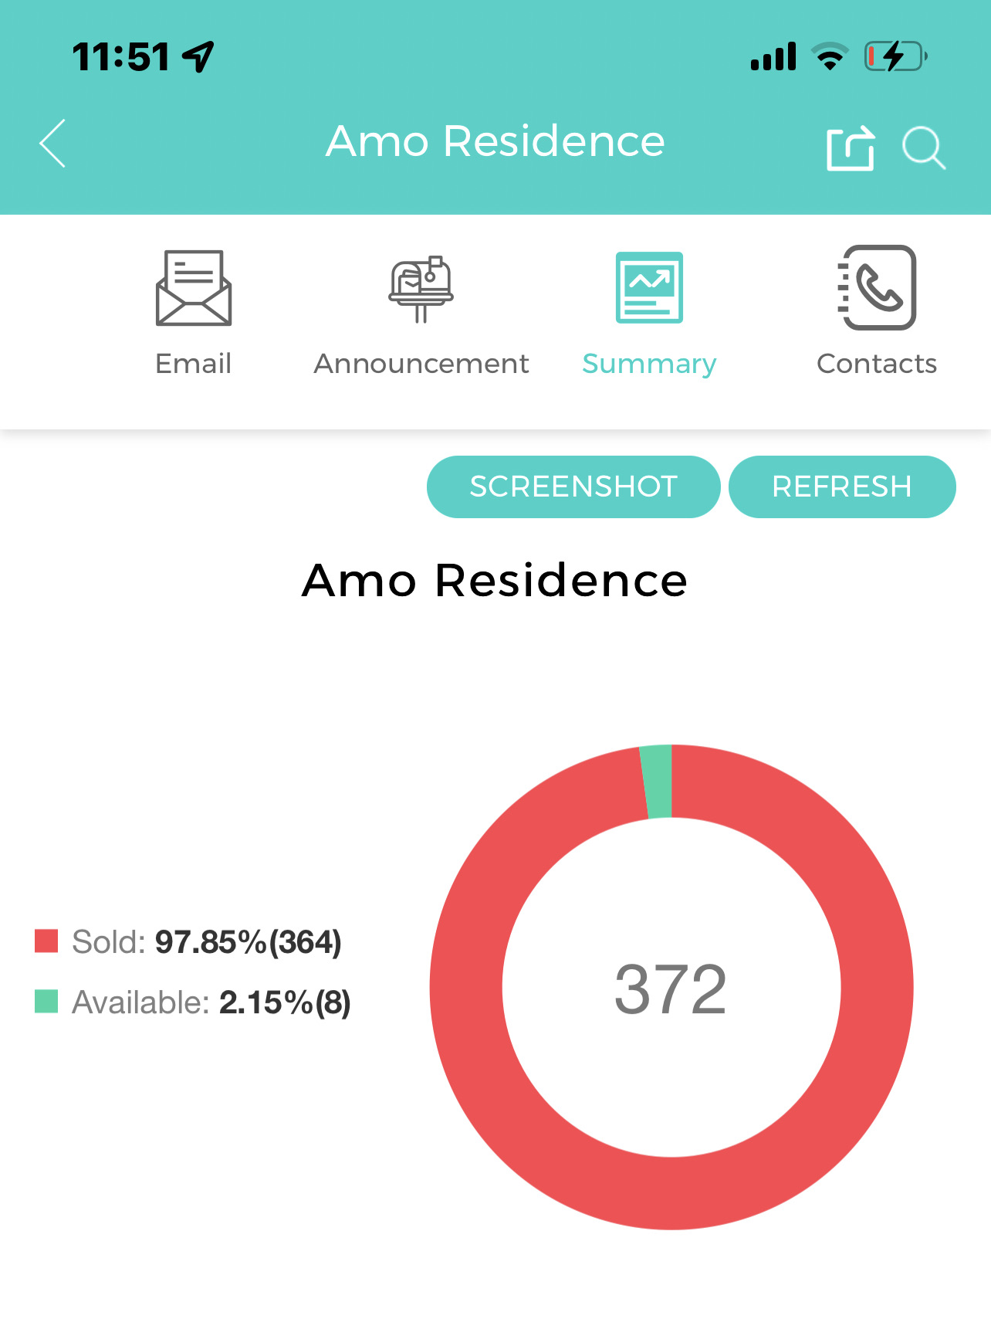Tap the battery charging indicator
The height and width of the screenshot is (1326, 991).
pyautogui.click(x=895, y=56)
